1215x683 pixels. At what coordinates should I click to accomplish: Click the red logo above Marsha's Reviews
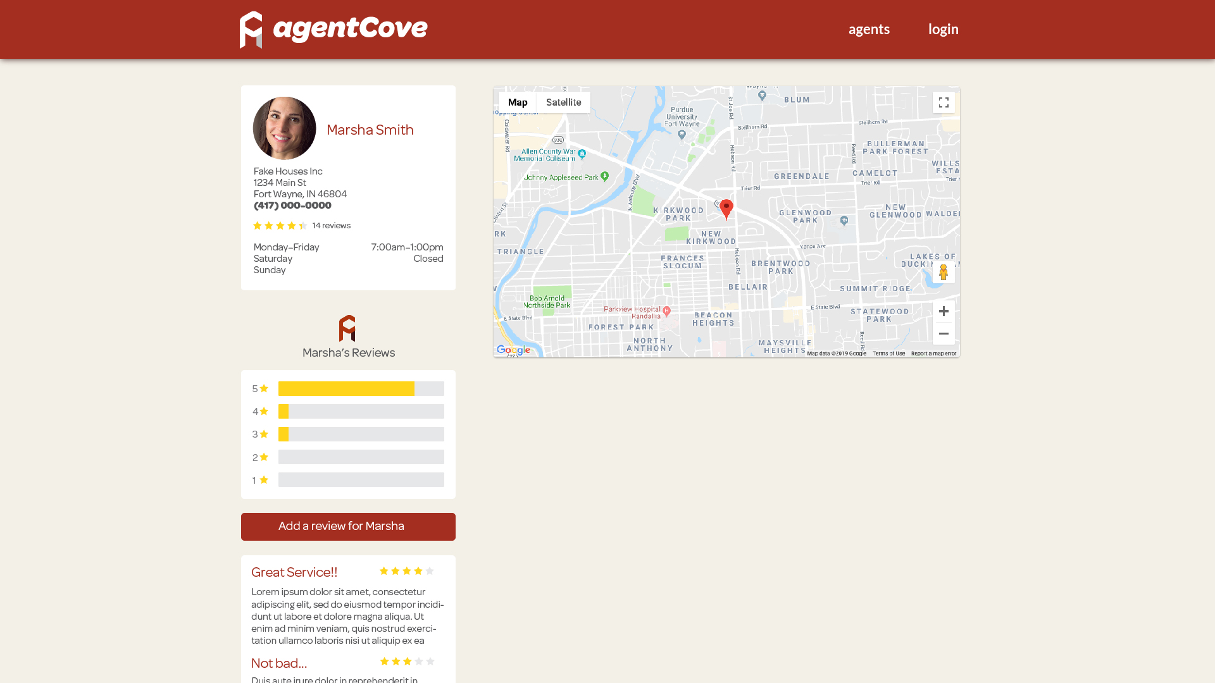347,328
